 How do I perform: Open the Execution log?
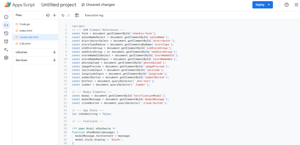pyautogui.click(x=94, y=15)
